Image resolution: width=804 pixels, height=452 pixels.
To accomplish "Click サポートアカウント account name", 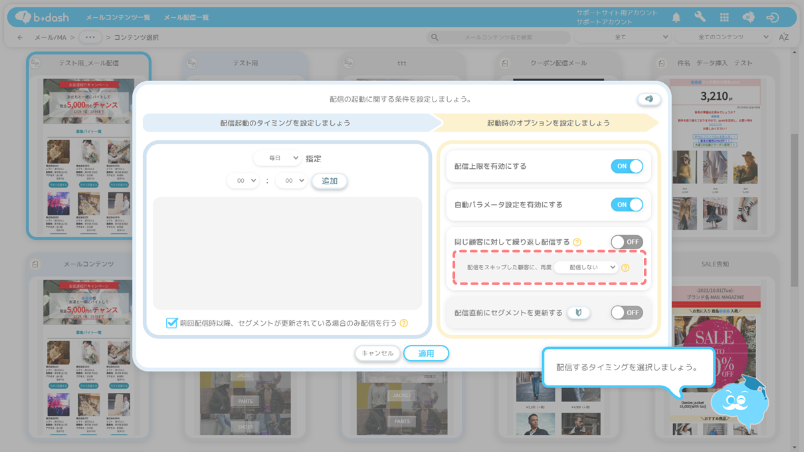I will click(605, 22).
